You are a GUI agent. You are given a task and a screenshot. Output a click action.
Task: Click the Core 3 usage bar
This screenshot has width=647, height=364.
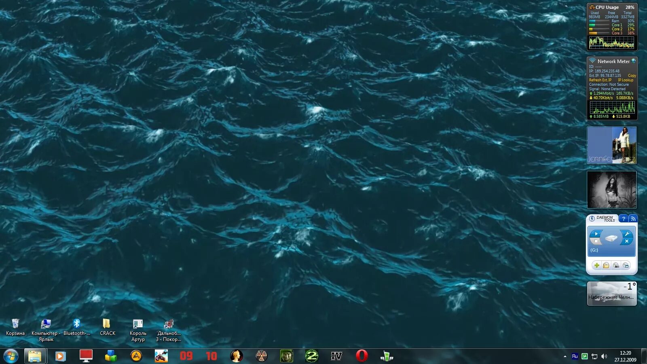(599, 33)
